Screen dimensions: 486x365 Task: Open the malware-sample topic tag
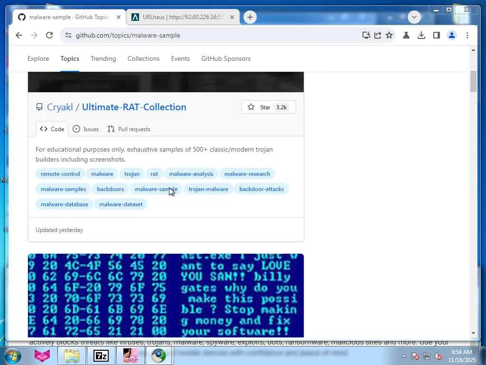pos(156,189)
